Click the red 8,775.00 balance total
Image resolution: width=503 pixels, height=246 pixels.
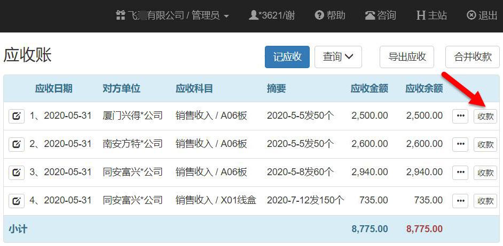tap(425, 229)
